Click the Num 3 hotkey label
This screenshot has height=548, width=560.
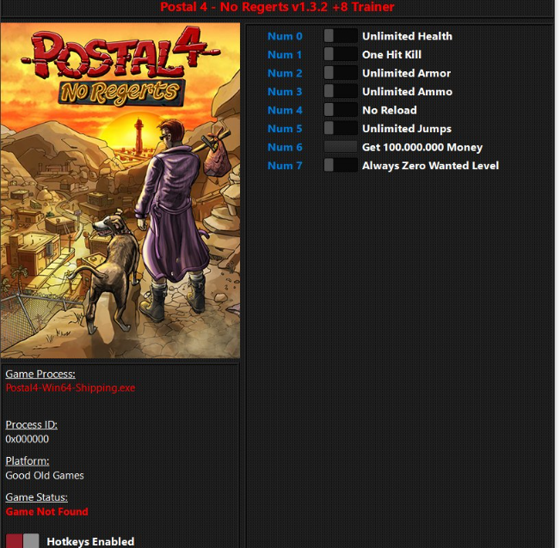pos(285,92)
